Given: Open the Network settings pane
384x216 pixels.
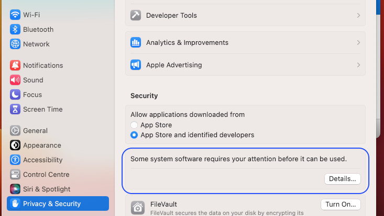Looking at the screenshot, I should [58, 44].
